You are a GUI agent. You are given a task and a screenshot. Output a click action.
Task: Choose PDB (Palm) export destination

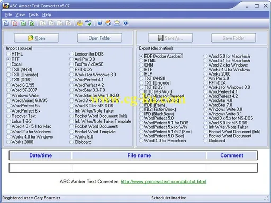tap(152, 105)
